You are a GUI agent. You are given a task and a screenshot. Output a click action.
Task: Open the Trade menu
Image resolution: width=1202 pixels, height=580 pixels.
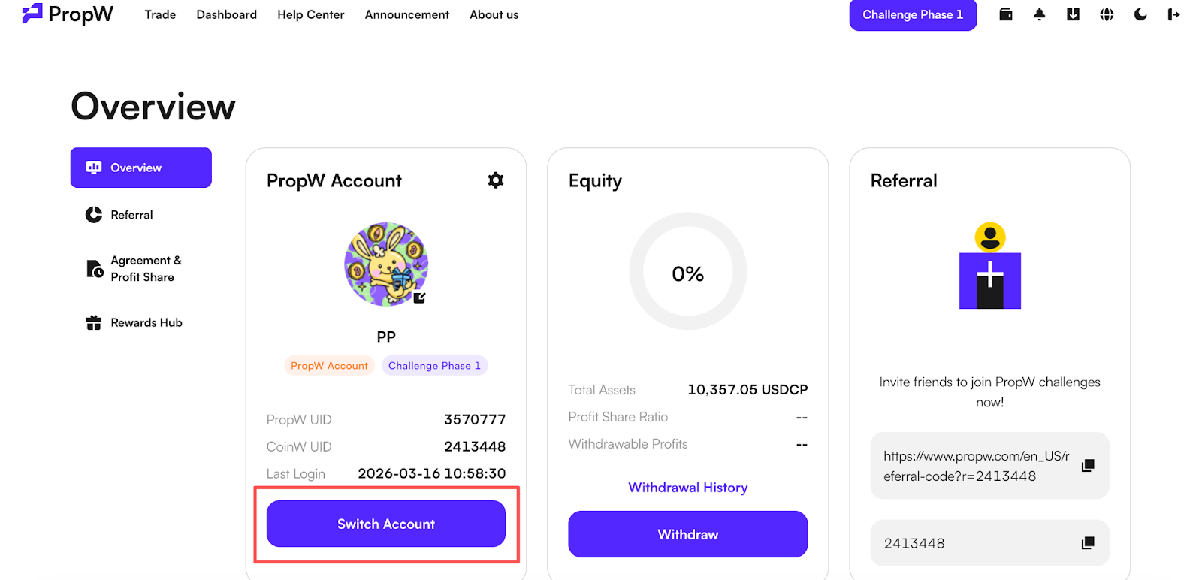[x=160, y=14]
